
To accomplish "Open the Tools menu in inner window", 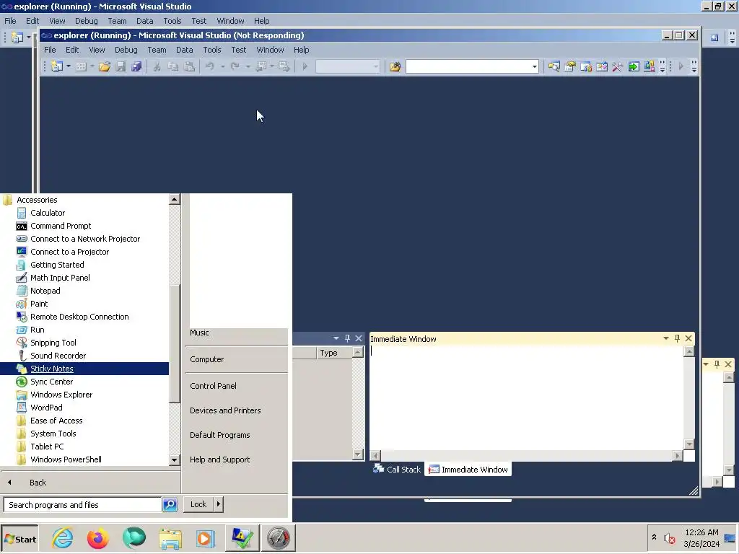I will [212, 50].
